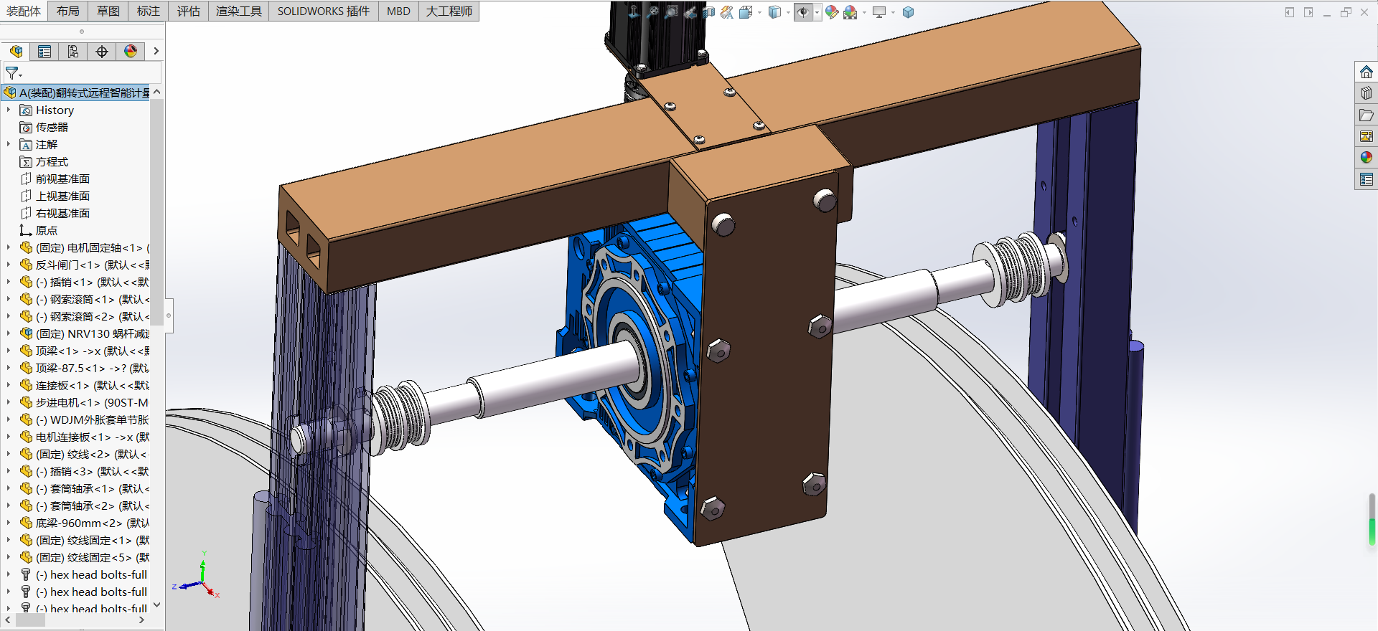This screenshot has height=631, width=1378.
Task: Expand the 电机固定轴<1> component
Action: (x=9, y=247)
